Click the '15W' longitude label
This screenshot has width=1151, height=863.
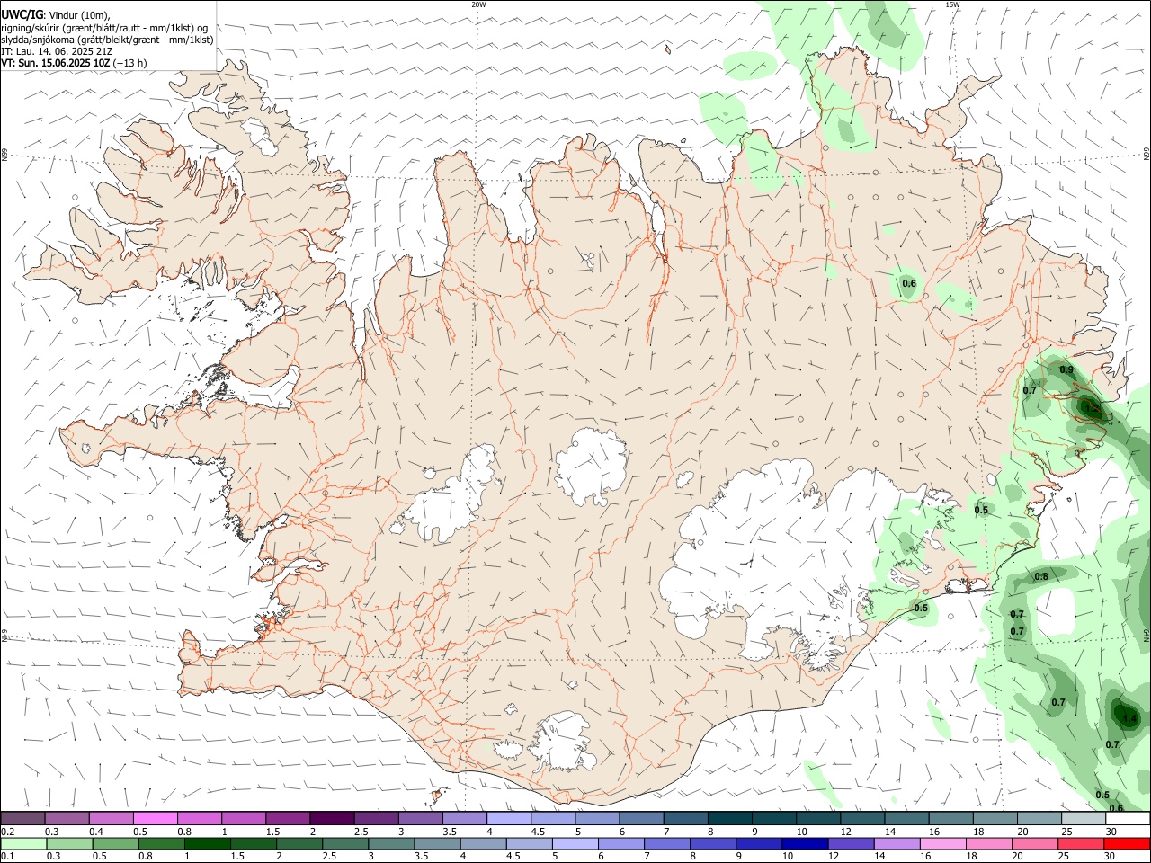coord(952,4)
